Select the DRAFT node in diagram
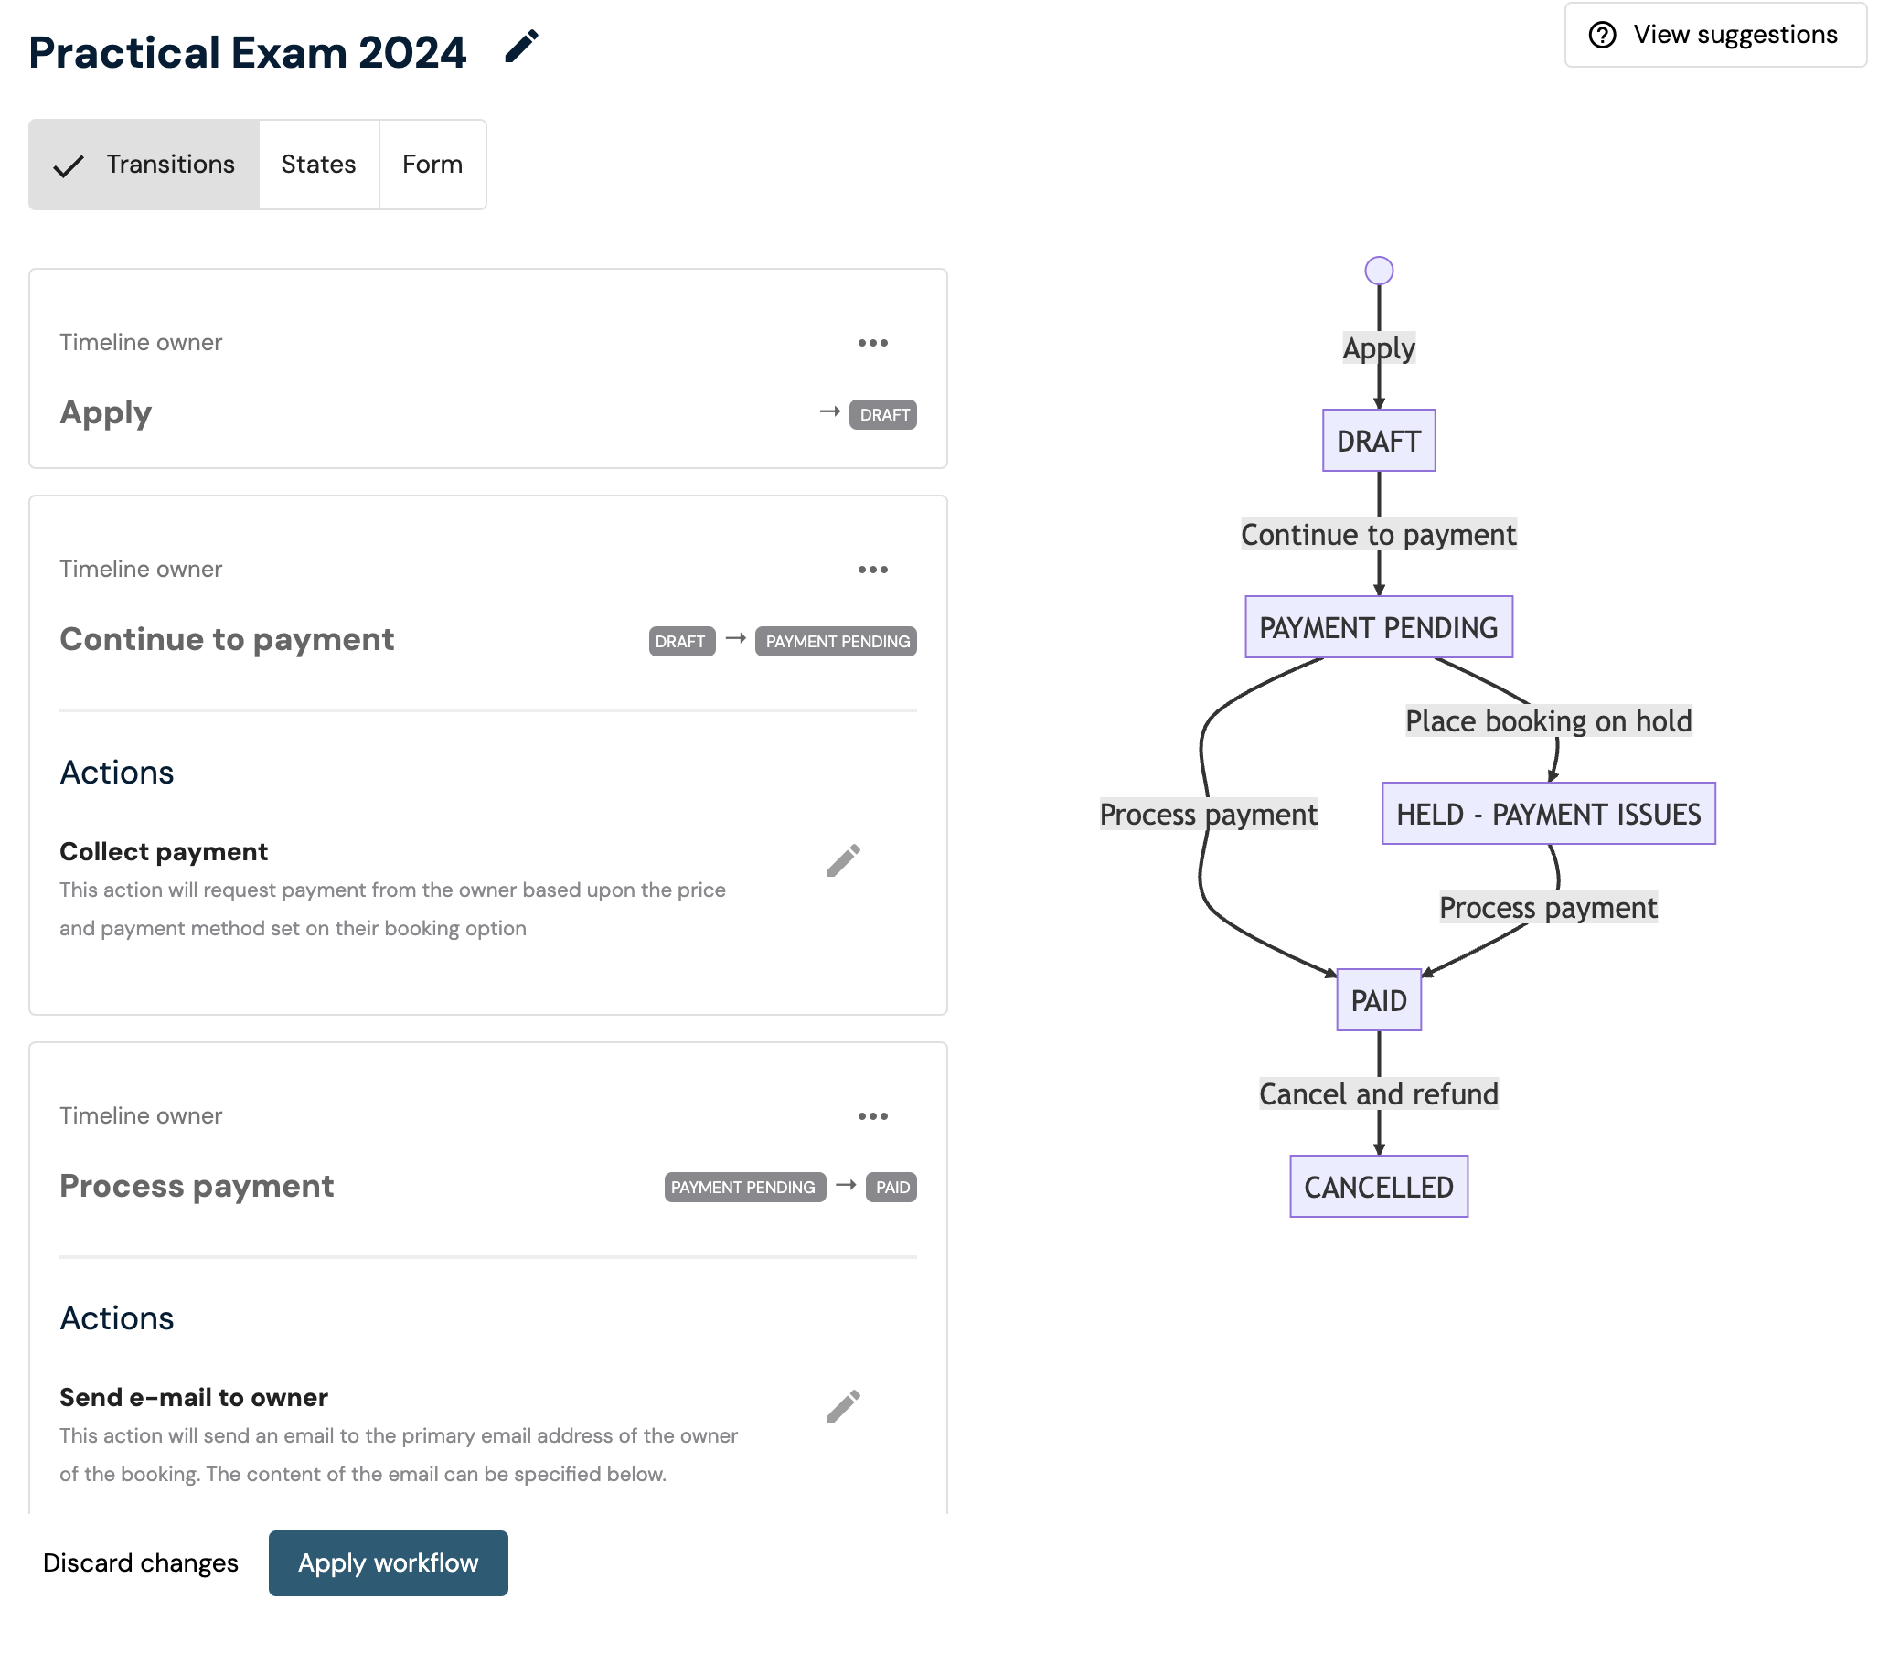Screen dimensions: 1900x1653 (x=1379, y=441)
